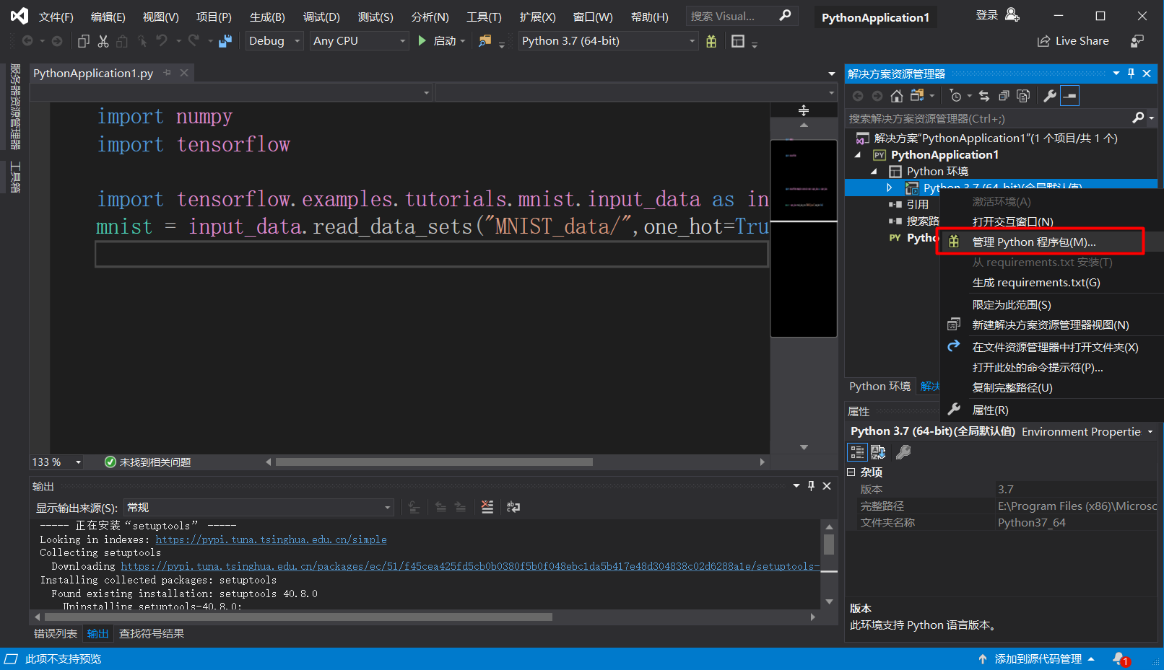The width and height of the screenshot is (1164, 670).
Task: Click the 搜索 Visual... search box
Action: (x=741, y=16)
